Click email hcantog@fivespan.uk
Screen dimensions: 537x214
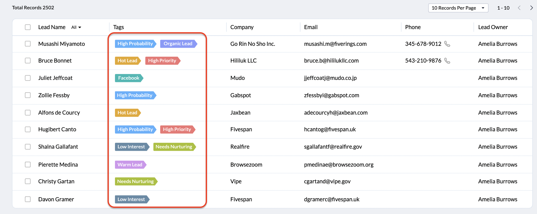point(330,129)
